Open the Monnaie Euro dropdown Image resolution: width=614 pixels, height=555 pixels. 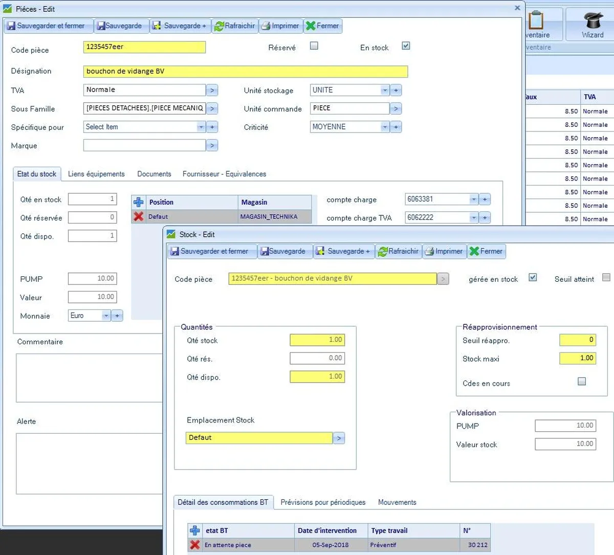(106, 316)
